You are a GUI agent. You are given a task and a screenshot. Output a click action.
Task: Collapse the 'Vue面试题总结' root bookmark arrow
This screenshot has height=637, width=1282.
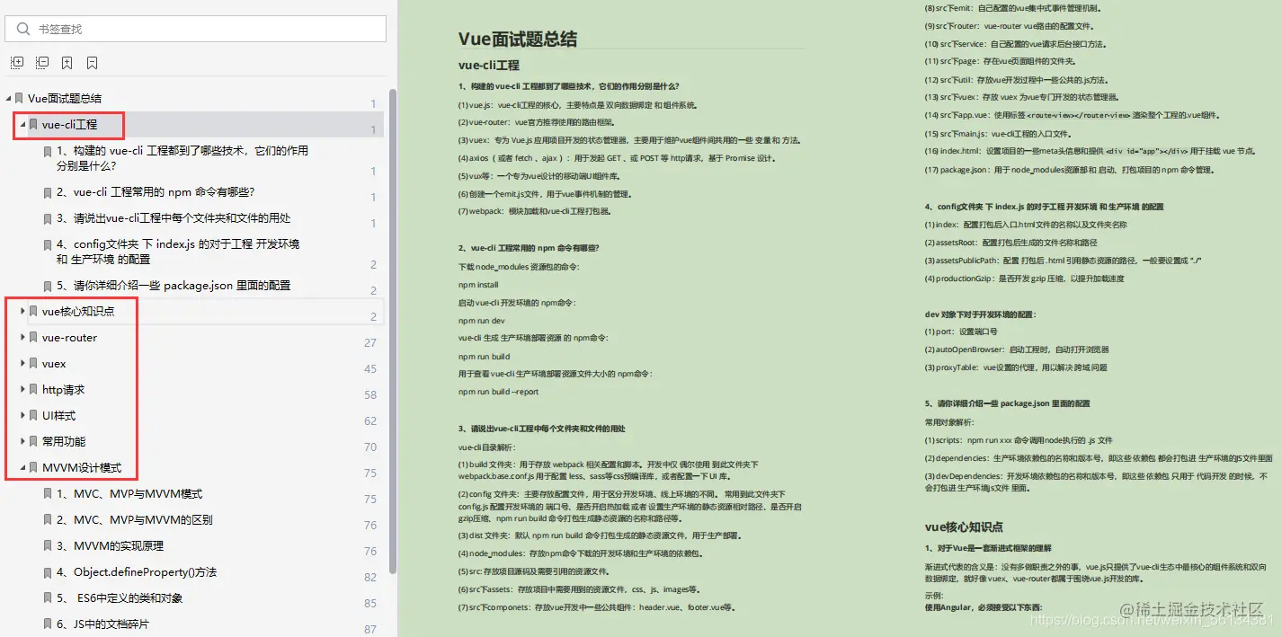coord(9,98)
